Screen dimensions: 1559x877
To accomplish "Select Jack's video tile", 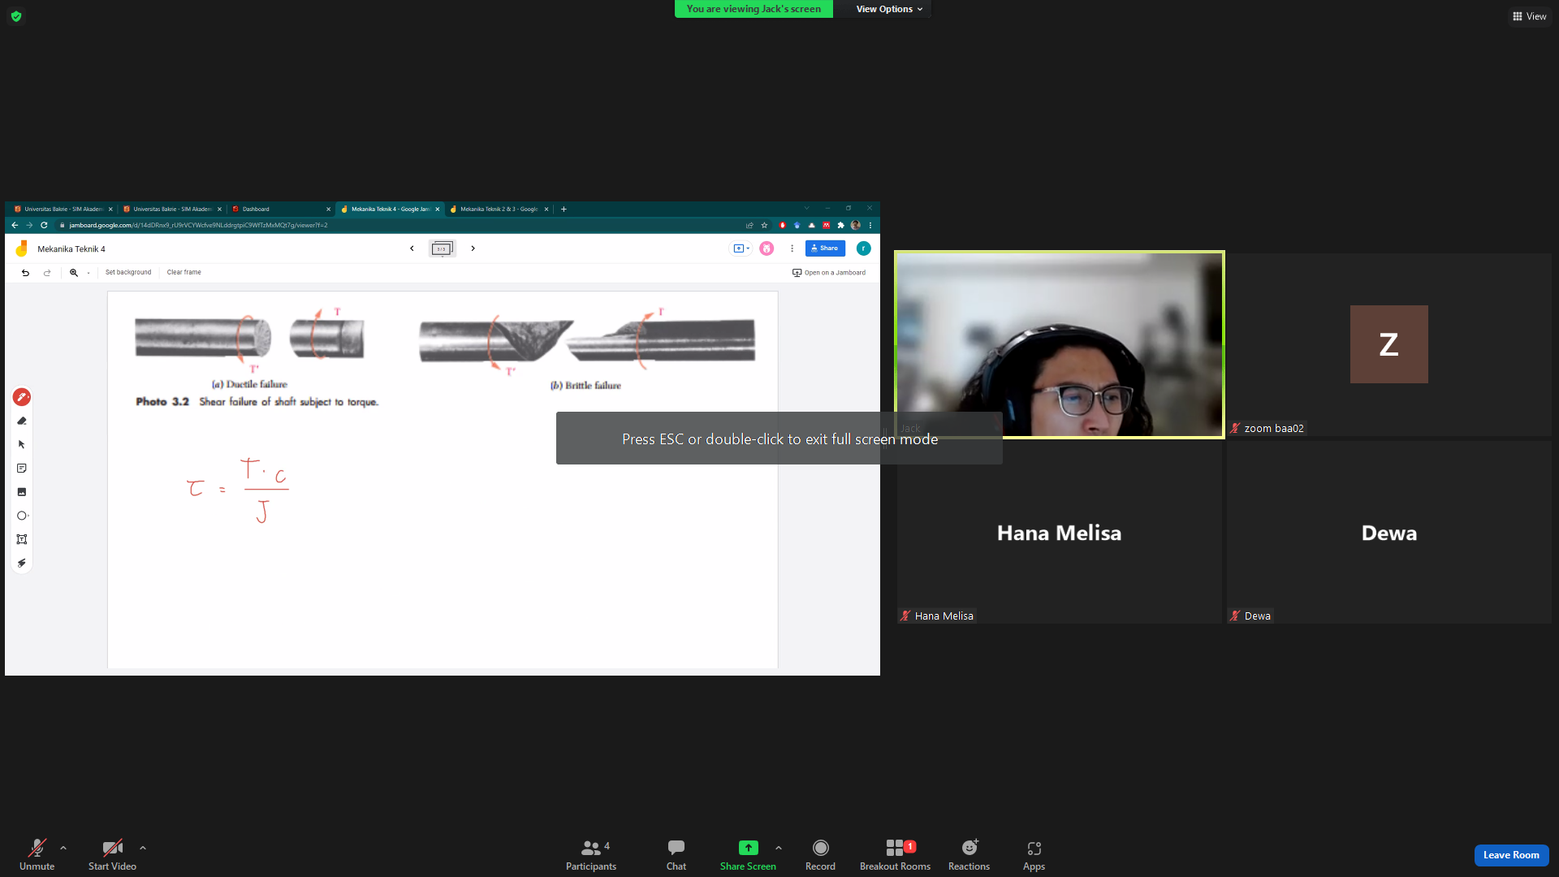I will coord(1059,344).
